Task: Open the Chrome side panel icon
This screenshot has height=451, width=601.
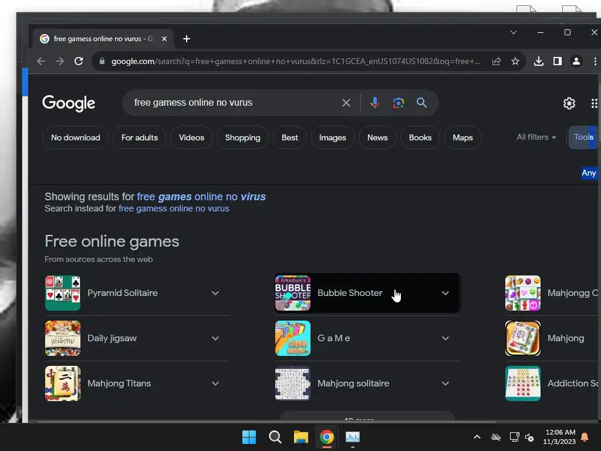Action: click(558, 61)
